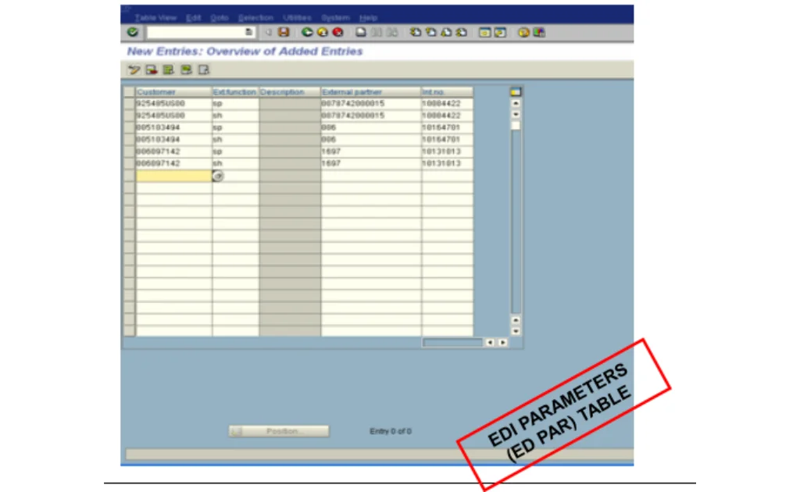Click the 'Entry 0 of 0' text
Image resolution: width=800 pixels, height=492 pixels.
[x=391, y=431]
